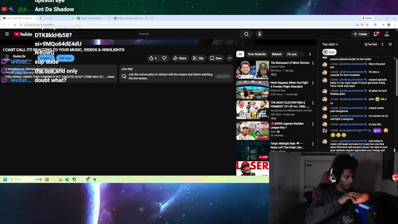Select the All filter chip
This screenshot has width=398, height=224.
pyautogui.click(x=240, y=54)
